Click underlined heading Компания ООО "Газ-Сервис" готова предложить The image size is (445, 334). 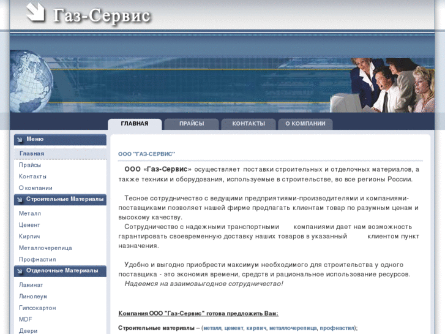pos(198,314)
